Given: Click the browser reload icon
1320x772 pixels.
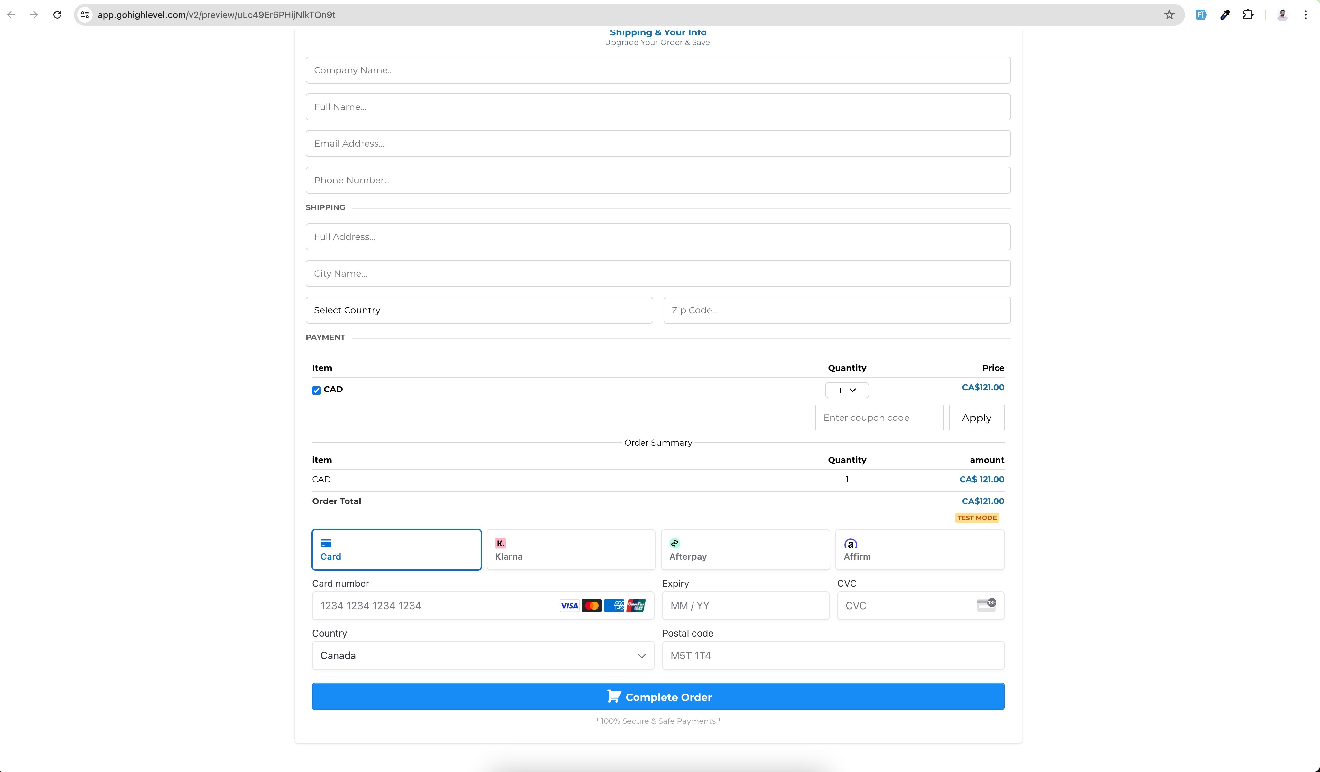Looking at the screenshot, I should (x=58, y=15).
